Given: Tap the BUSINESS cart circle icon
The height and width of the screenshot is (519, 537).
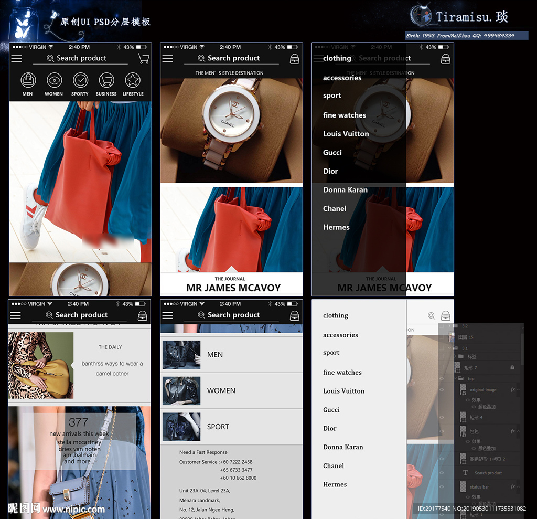Looking at the screenshot, I should point(106,80).
